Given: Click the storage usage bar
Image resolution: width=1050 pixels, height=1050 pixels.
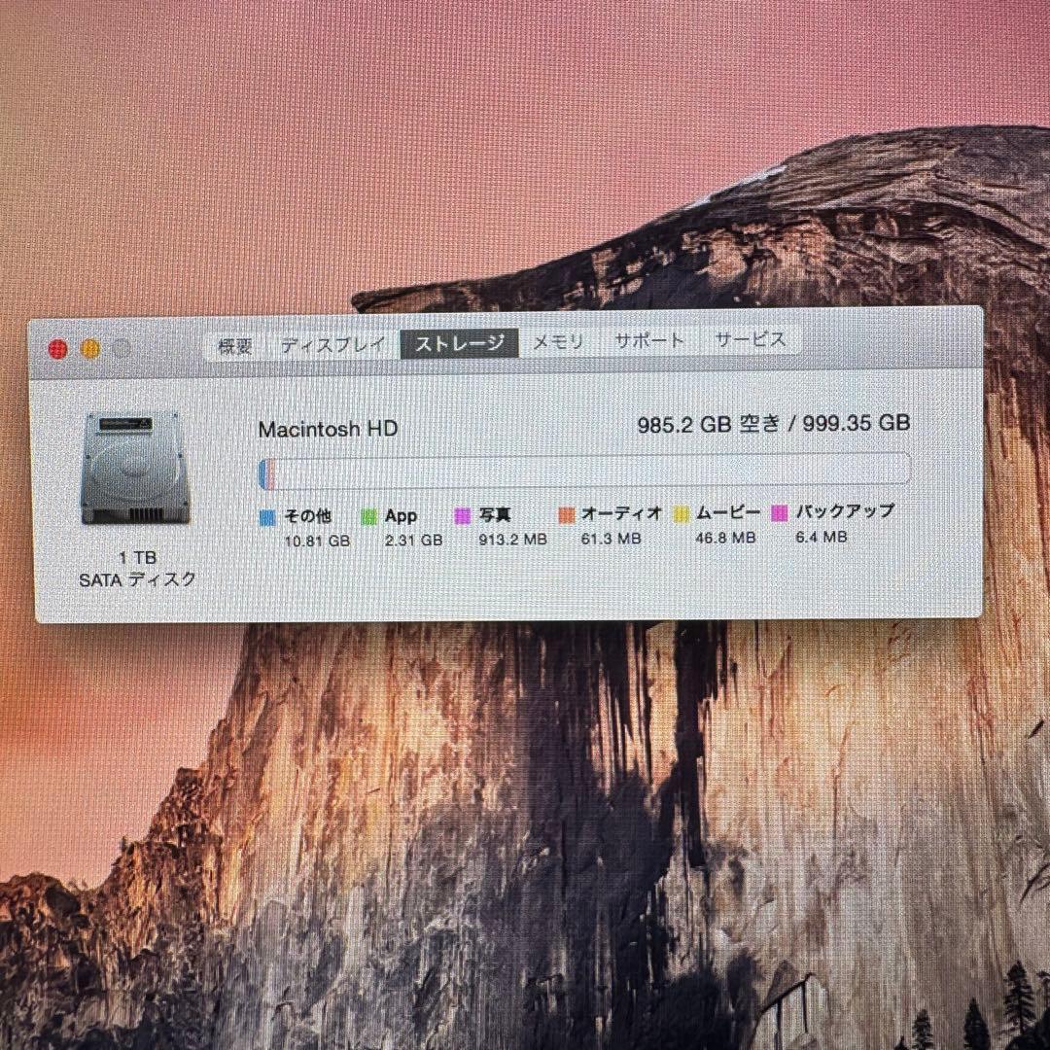Looking at the screenshot, I should (x=583, y=470).
